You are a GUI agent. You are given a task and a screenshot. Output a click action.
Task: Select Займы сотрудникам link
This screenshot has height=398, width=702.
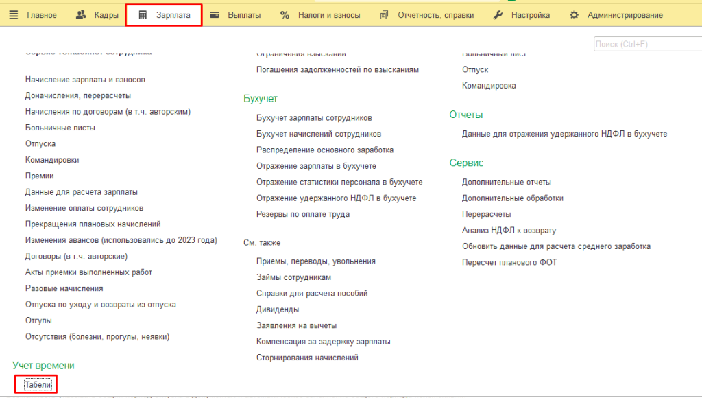[293, 277]
